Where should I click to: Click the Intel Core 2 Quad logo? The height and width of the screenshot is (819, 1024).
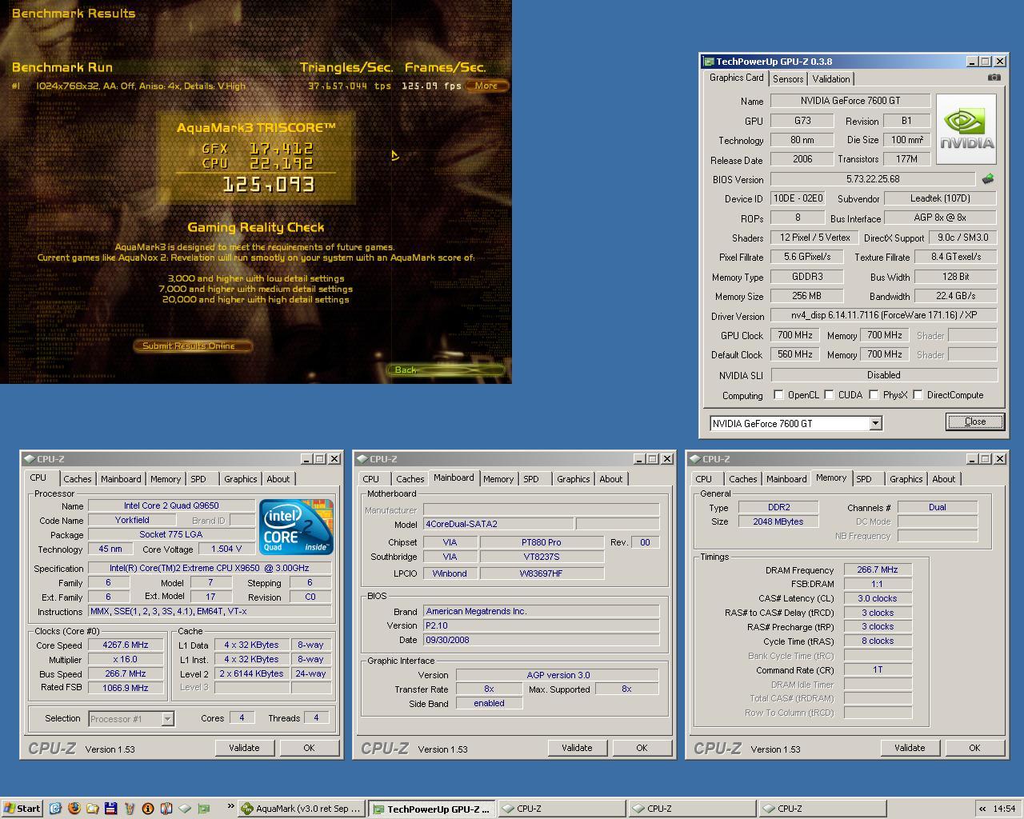pyautogui.click(x=296, y=527)
